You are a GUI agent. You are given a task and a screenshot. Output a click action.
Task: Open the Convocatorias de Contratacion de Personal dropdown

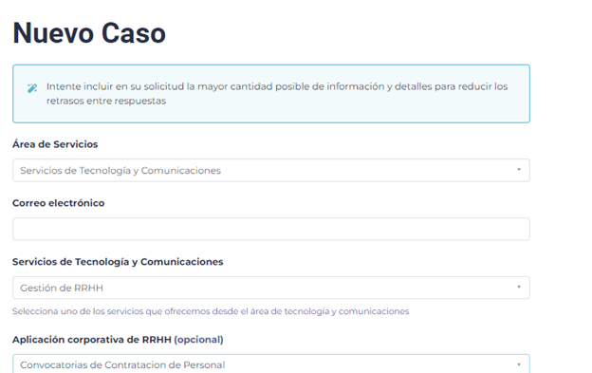[271, 364]
